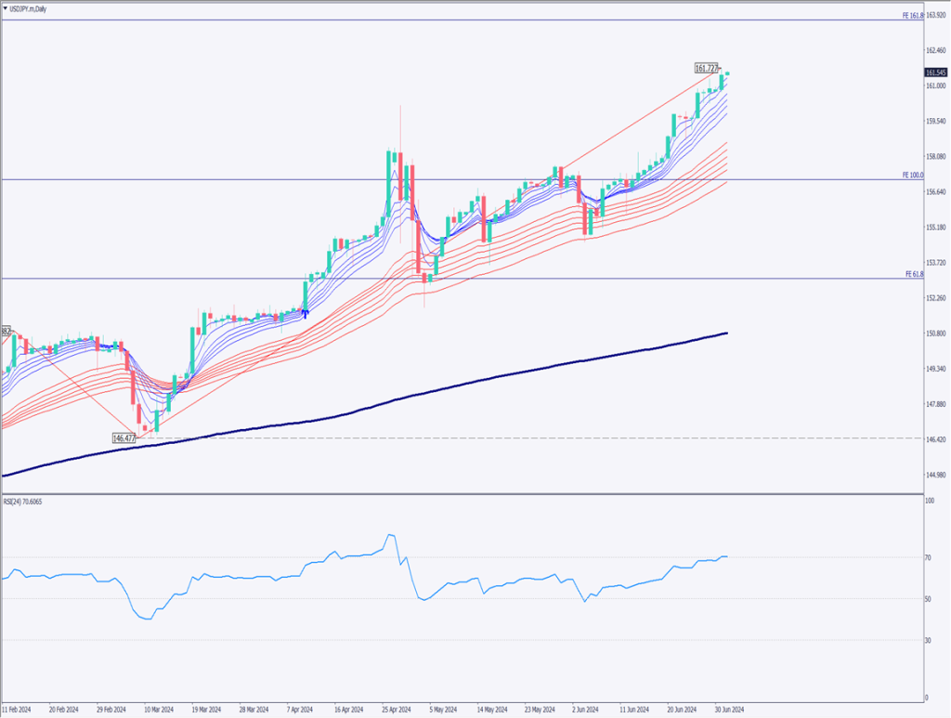The height and width of the screenshot is (718, 951).
Task: Click the blue up arrow marker on chart
Action: [x=306, y=313]
